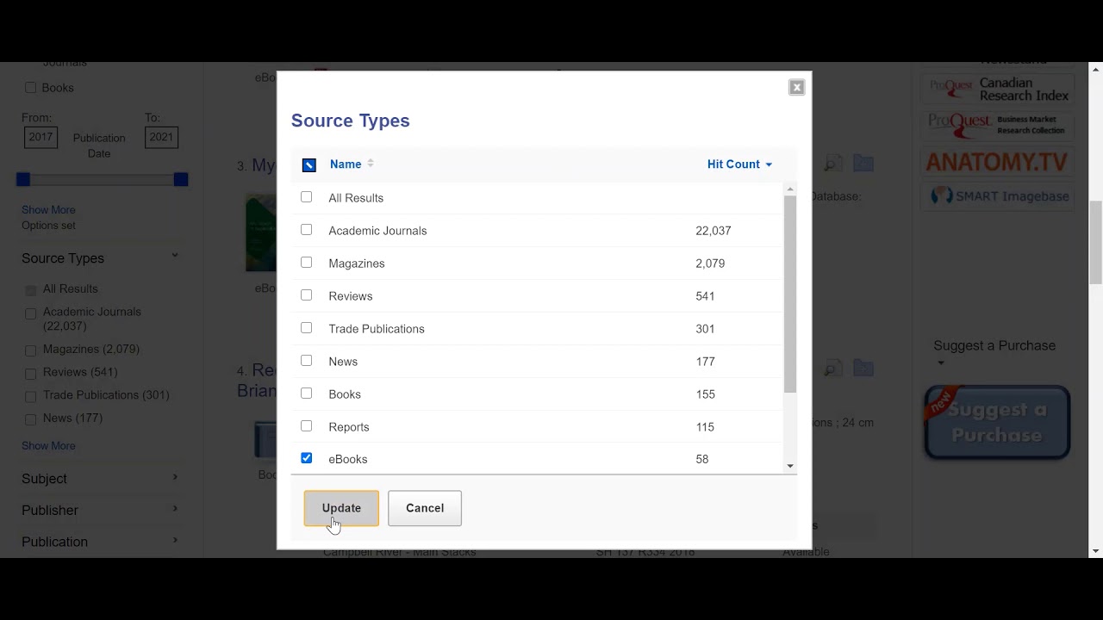Click the Hit Count descending arrow
The image size is (1103, 620).
pyautogui.click(x=769, y=164)
